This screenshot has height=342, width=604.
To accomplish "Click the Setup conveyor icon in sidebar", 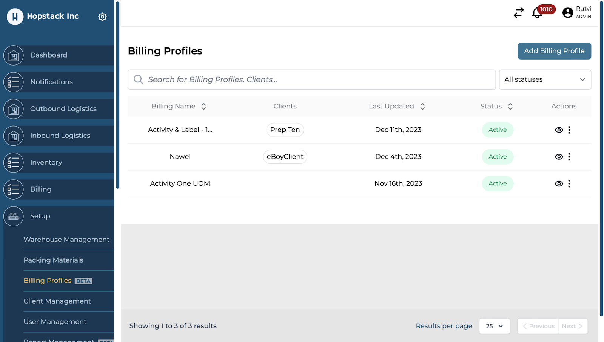I will click(14, 216).
